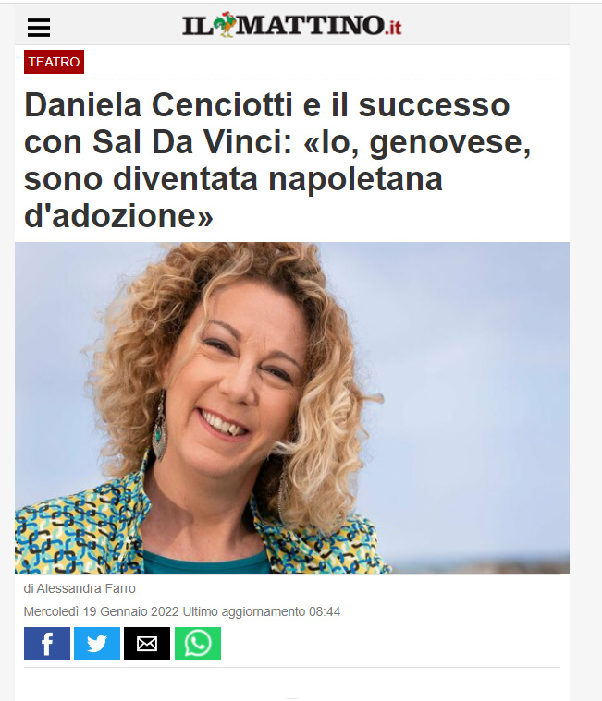Click the Il Mattino logo
The height and width of the screenshot is (701, 602).
[292, 25]
